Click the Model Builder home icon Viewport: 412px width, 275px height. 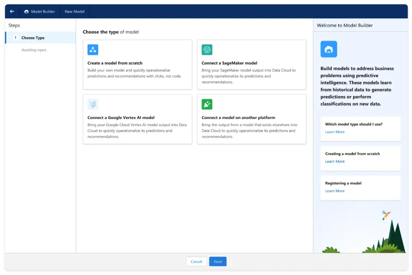[x=26, y=11]
